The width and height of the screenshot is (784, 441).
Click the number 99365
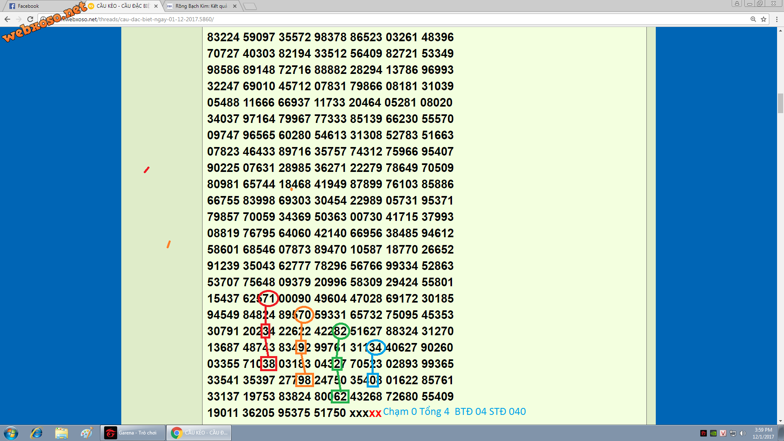(438, 364)
